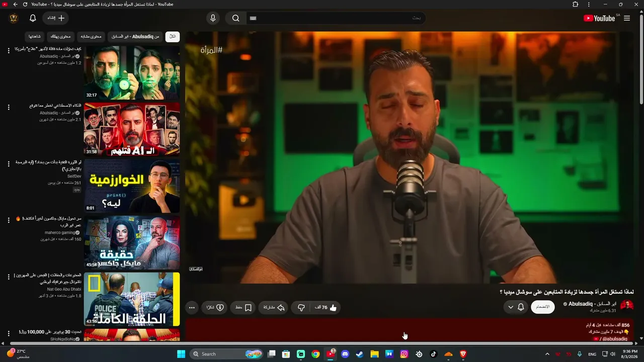
Task: Focus the YouTube search input field
Action: click(x=336, y=18)
